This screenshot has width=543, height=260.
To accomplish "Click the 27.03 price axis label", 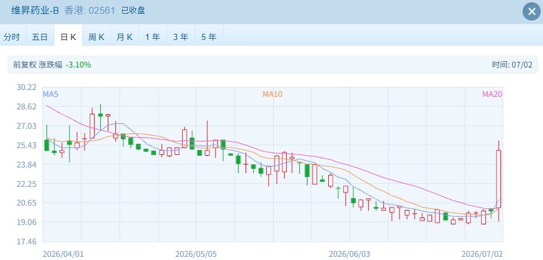I will (26, 126).
